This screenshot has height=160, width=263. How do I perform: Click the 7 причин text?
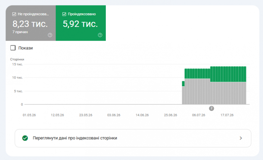pyautogui.click(x=20, y=32)
